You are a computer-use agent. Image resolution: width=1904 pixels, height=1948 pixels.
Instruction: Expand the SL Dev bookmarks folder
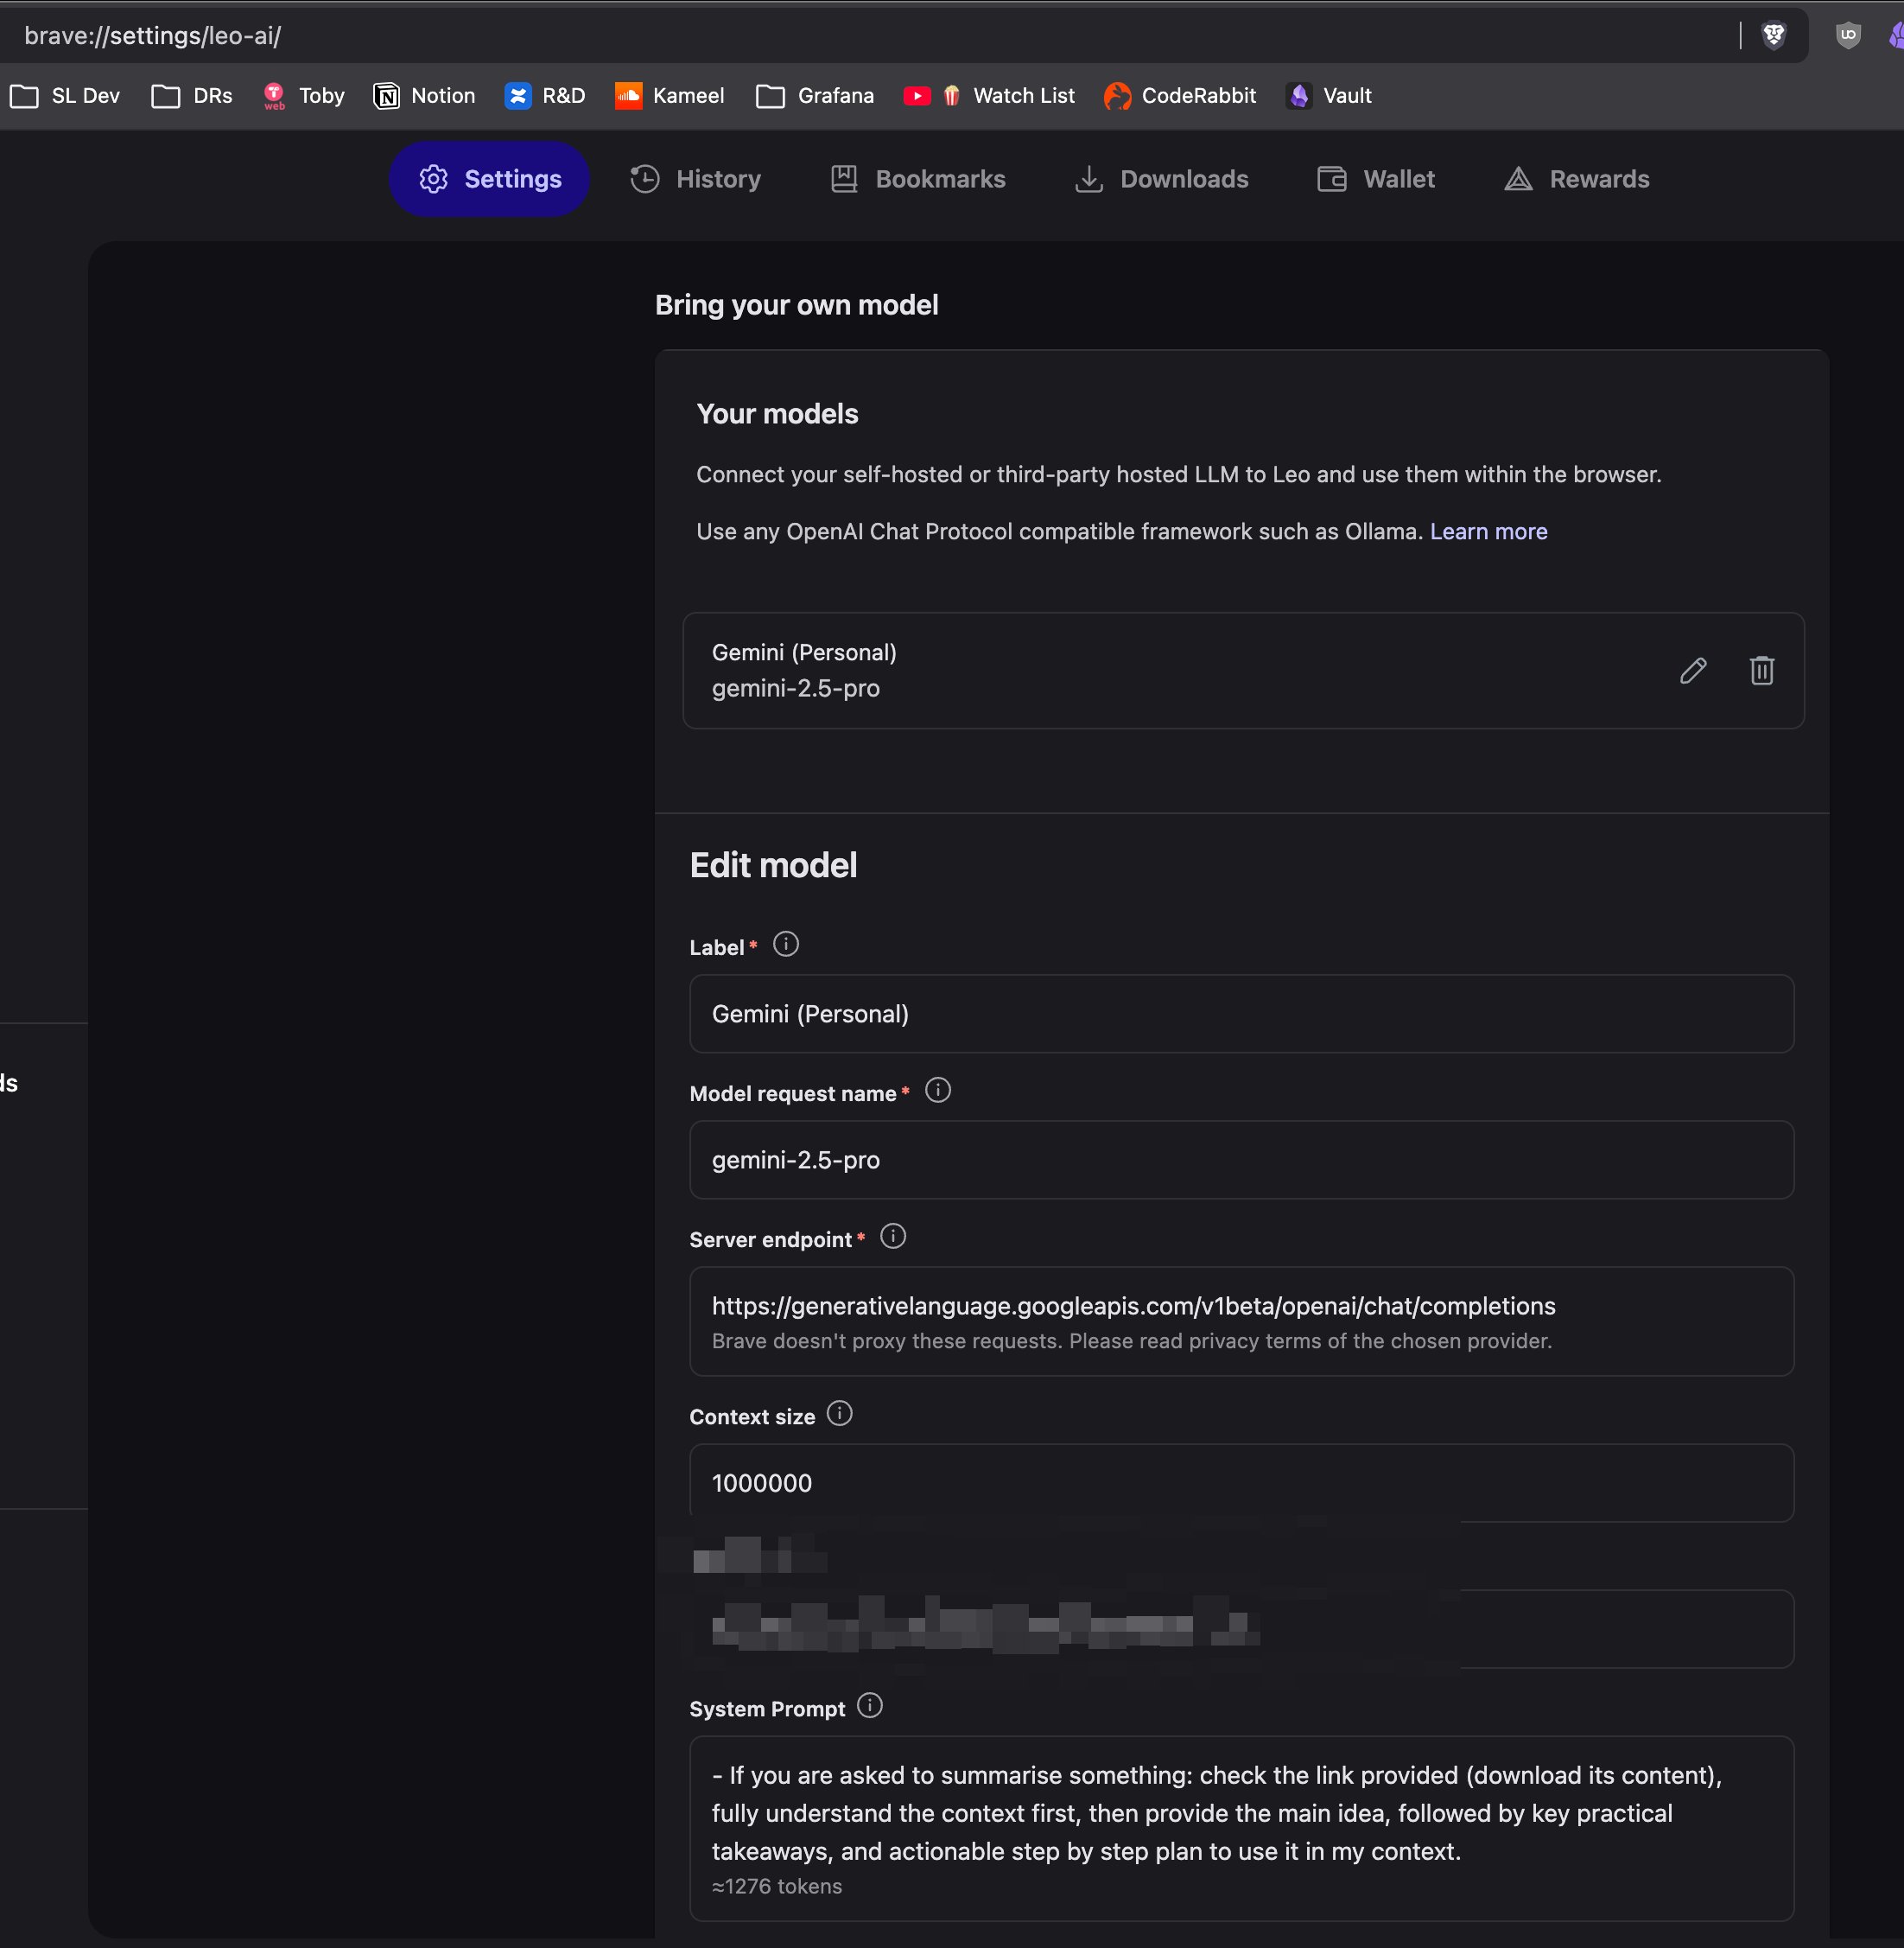65,96
